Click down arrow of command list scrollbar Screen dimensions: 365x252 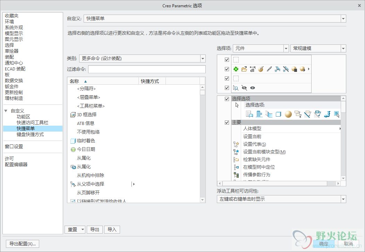pyautogui.click(x=202, y=200)
